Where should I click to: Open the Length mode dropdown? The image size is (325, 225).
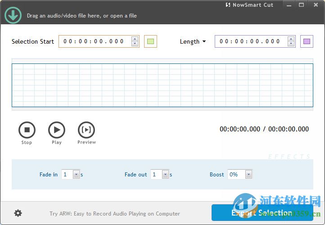pyautogui.click(x=193, y=42)
